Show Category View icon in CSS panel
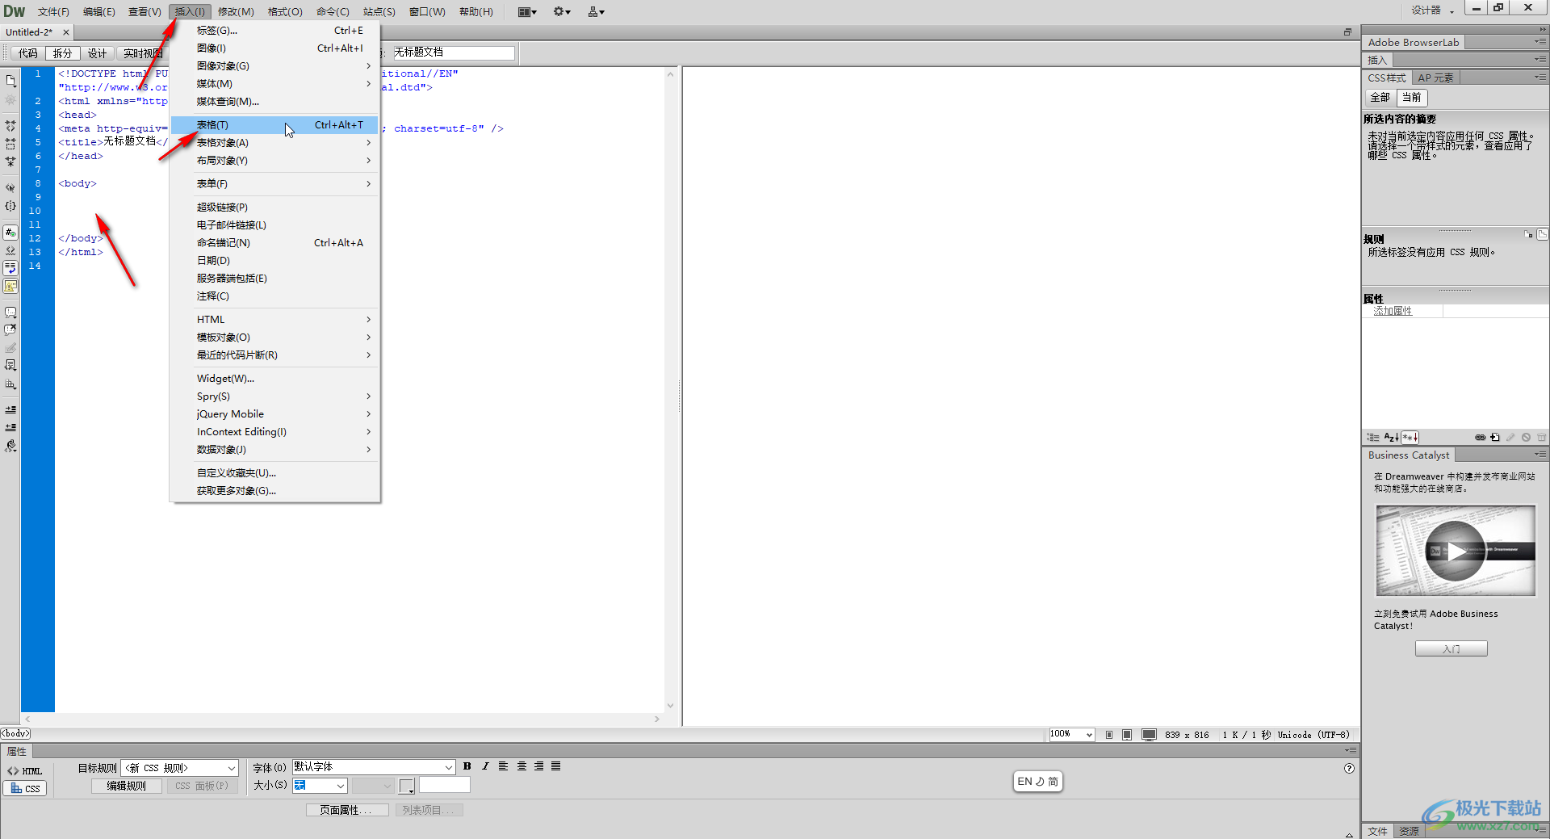 pos(1373,437)
